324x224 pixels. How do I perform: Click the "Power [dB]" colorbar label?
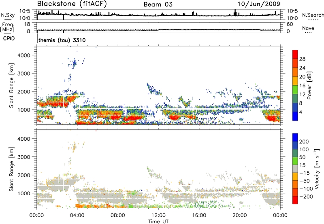(309, 85)
